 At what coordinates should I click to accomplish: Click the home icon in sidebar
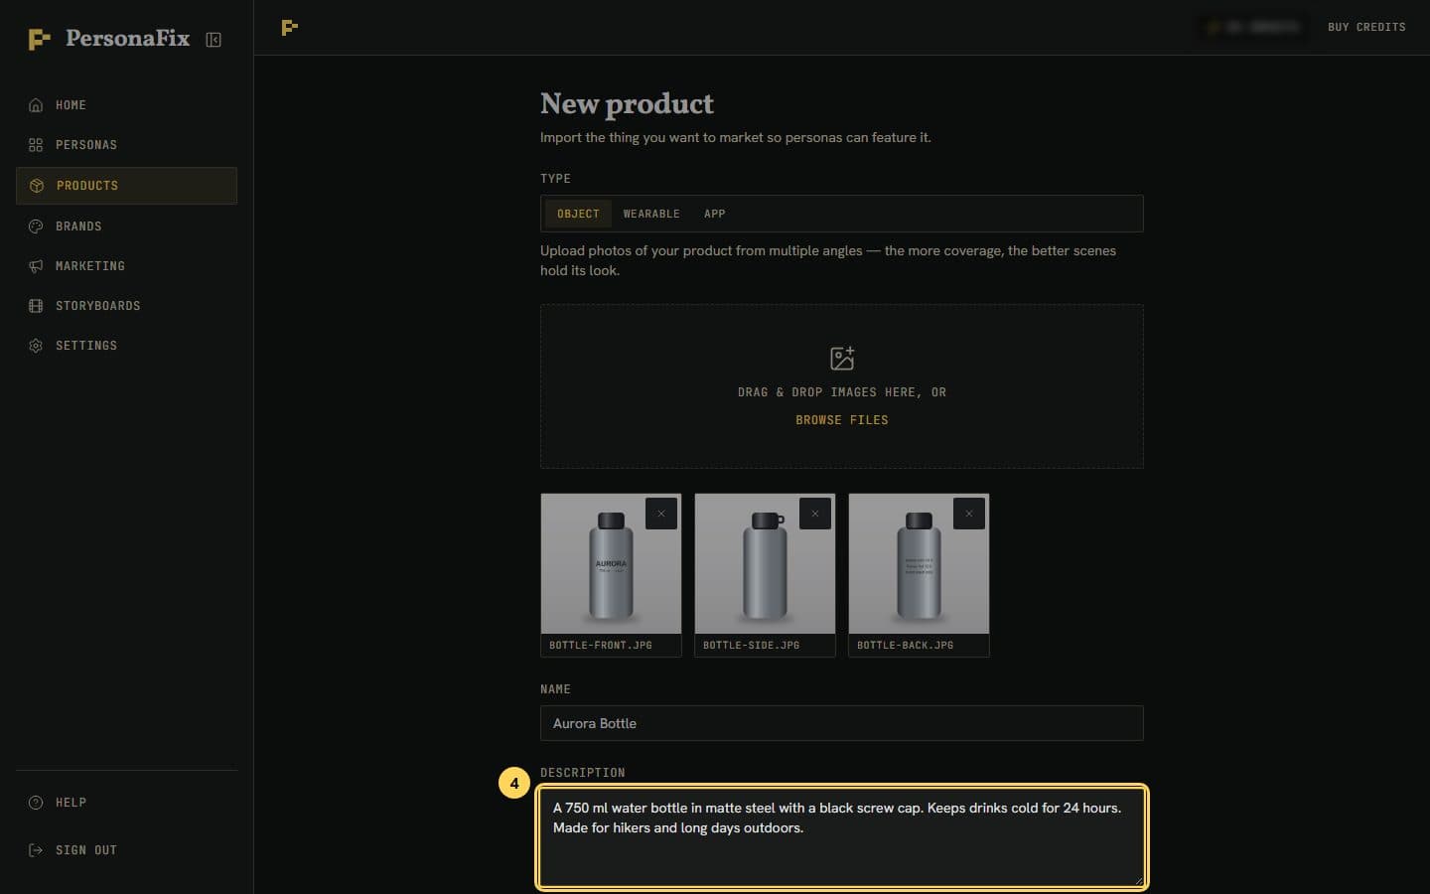[36, 105]
